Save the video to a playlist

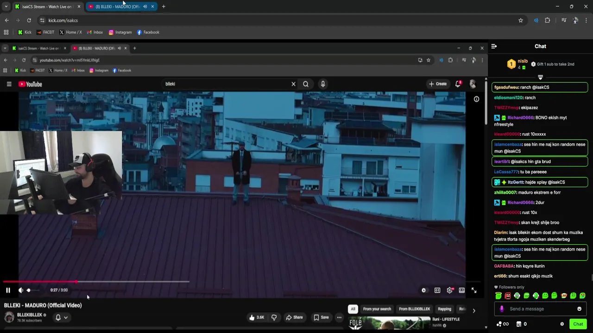[x=321, y=317]
